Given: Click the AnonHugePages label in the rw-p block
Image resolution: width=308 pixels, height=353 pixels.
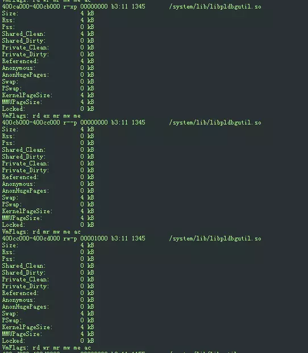Looking at the screenshot, I should 26,306.
